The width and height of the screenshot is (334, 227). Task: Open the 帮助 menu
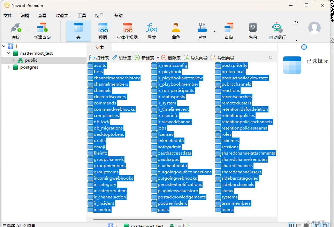pos(119,16)
